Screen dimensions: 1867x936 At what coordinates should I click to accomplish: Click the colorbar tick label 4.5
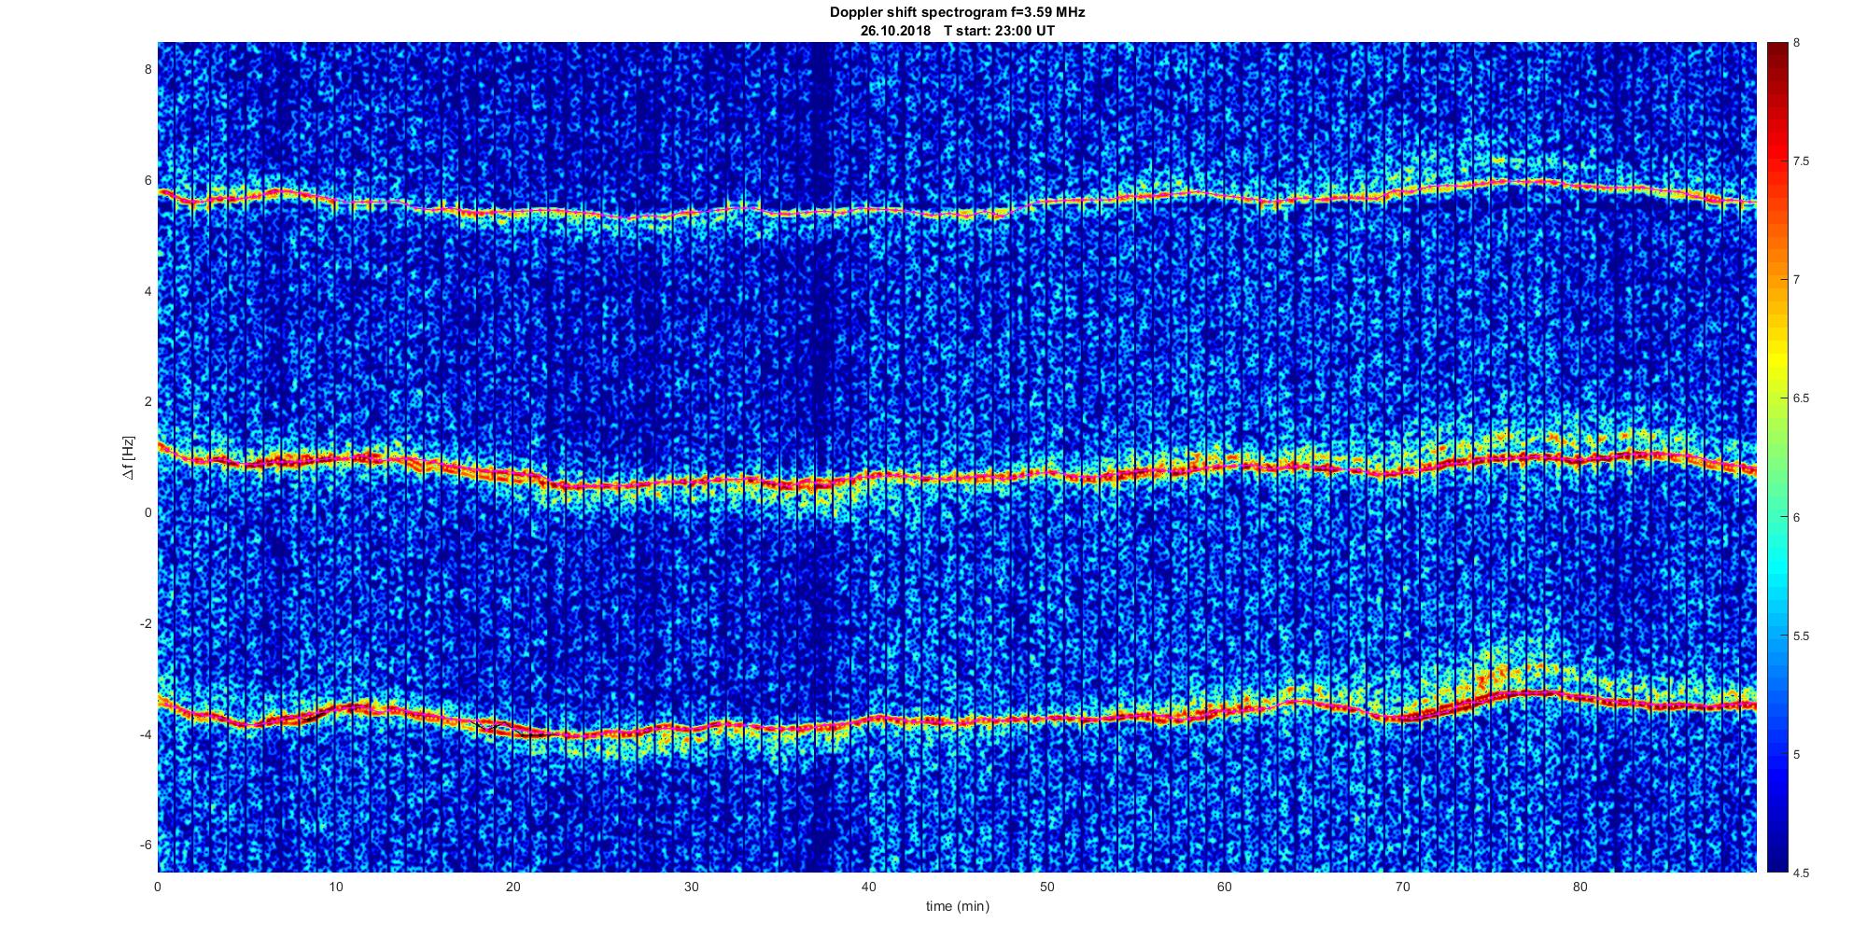[x=1802, y=873]
